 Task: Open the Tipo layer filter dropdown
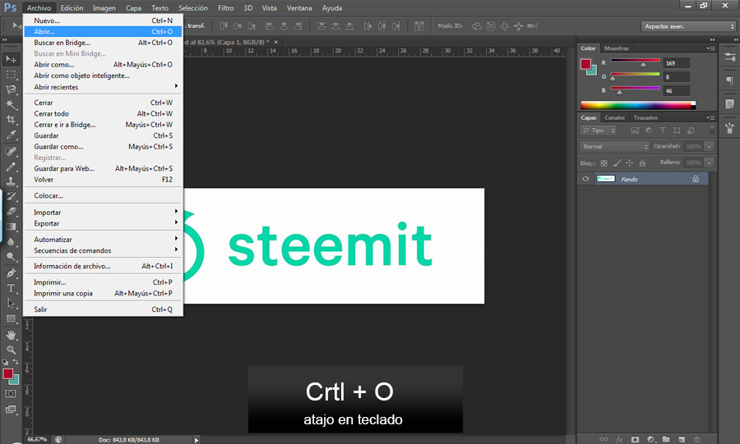coord(599,130)
